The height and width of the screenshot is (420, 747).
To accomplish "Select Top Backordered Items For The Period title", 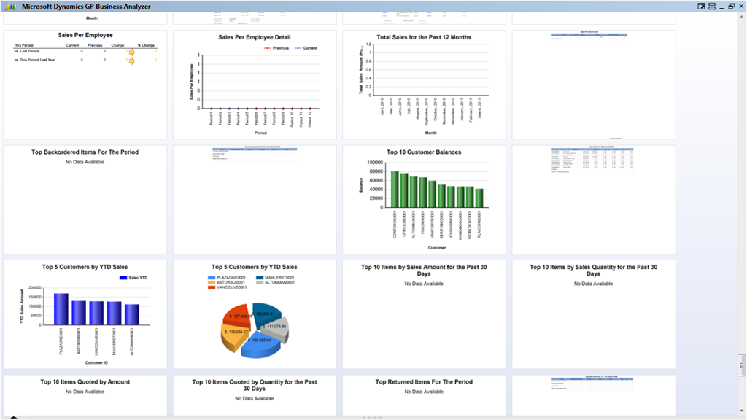I will pos(85,152).
